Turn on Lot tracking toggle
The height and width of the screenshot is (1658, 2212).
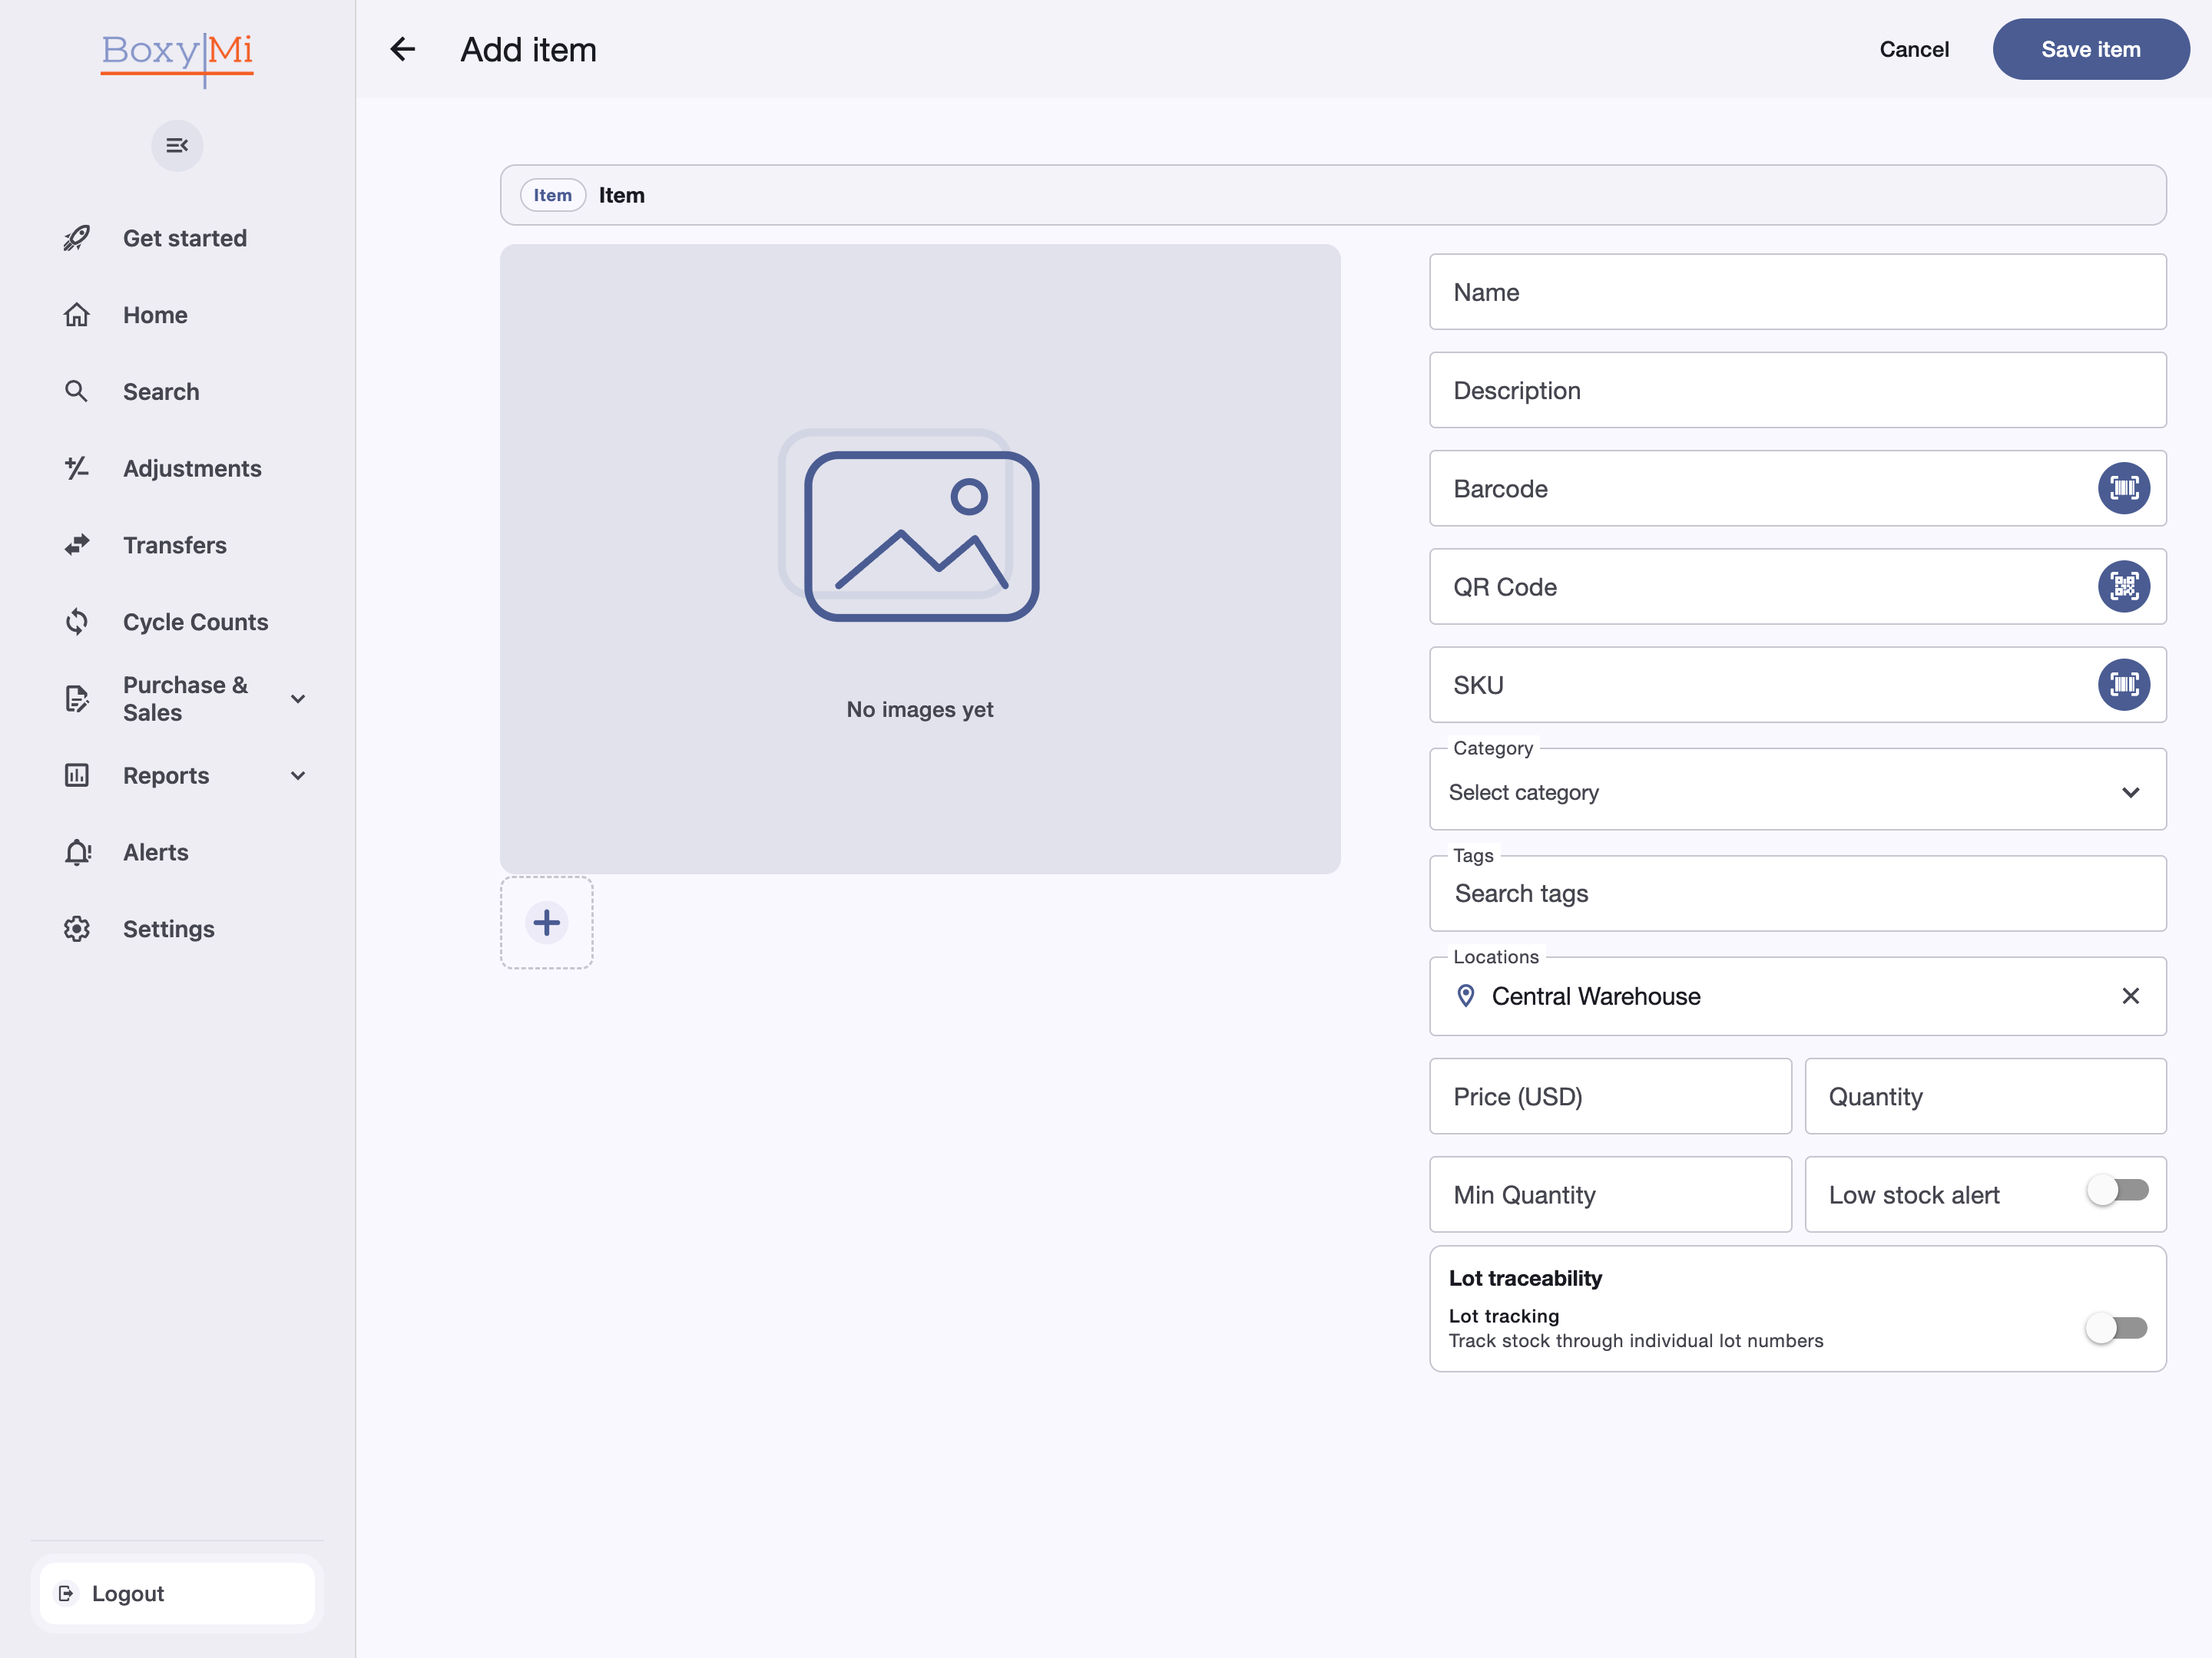point(2116,1328)
